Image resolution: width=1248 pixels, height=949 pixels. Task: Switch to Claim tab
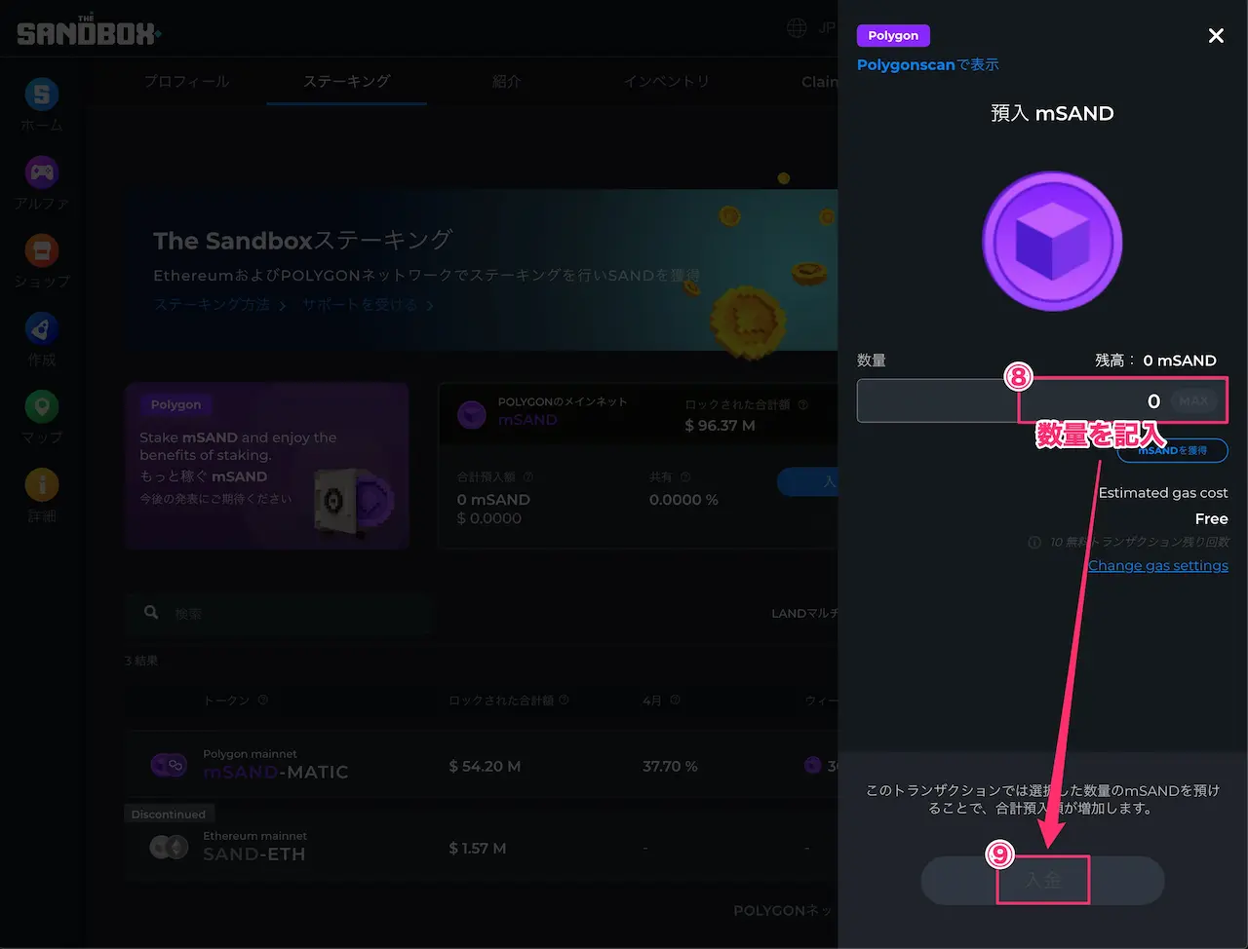(819, 81)
